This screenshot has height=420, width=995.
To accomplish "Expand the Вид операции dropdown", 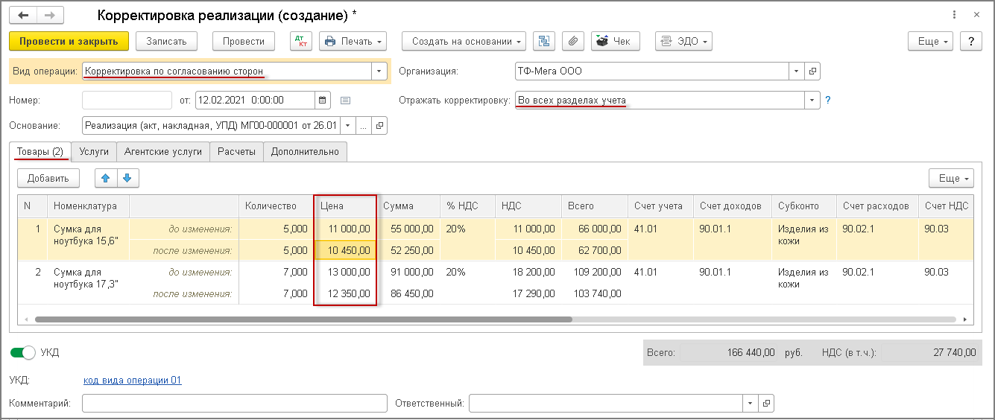I will click(379, 71).
